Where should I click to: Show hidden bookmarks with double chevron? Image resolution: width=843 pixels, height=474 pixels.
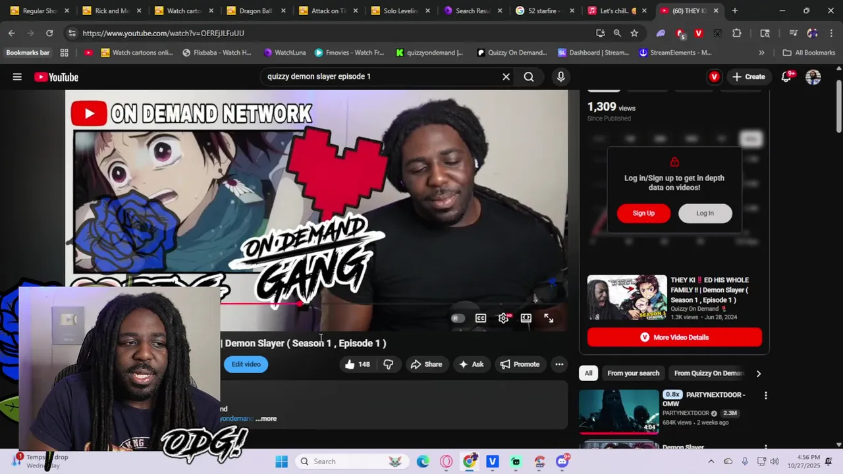pyautogui.click(x=761, y=53)
